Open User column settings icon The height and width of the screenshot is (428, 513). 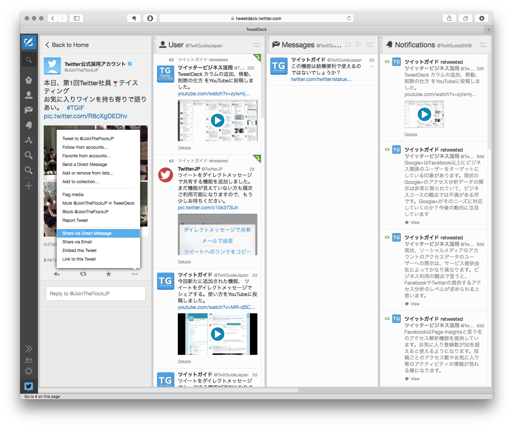pos(257,45)
